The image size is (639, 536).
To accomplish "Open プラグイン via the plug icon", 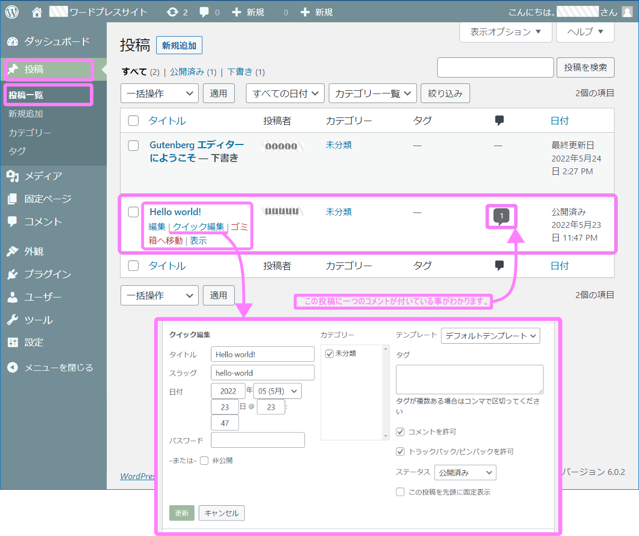I will pyautogui.click(x=12, y=274).
